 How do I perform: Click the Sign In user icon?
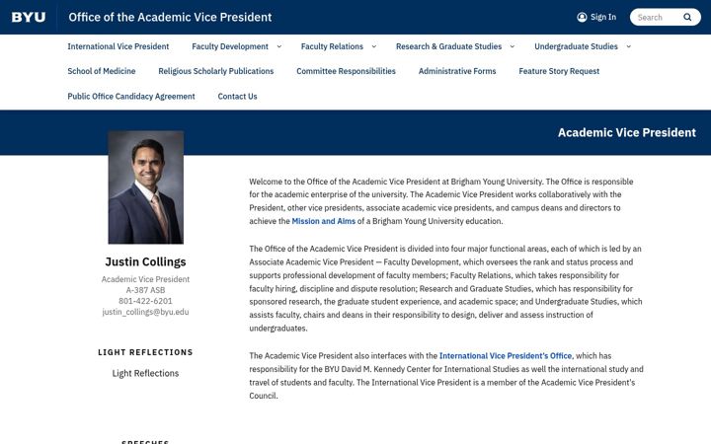582,17
